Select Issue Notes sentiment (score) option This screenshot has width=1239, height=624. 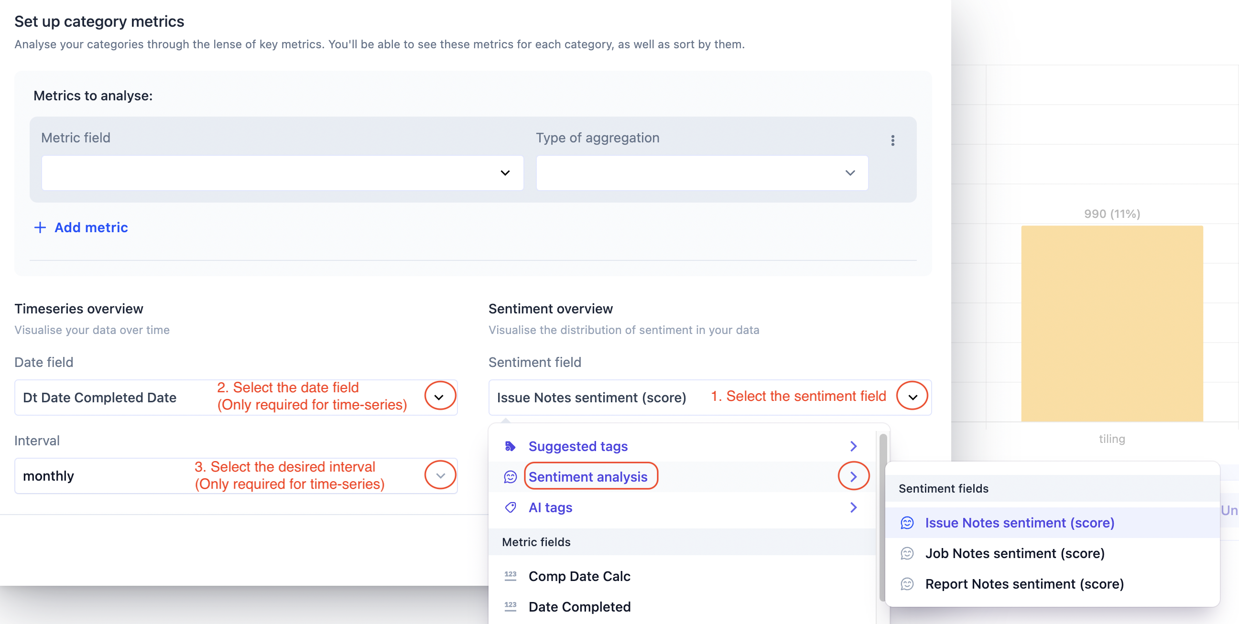click(1019, 523)
